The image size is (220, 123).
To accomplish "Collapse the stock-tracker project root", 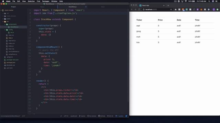I will (x=1, y=10).
